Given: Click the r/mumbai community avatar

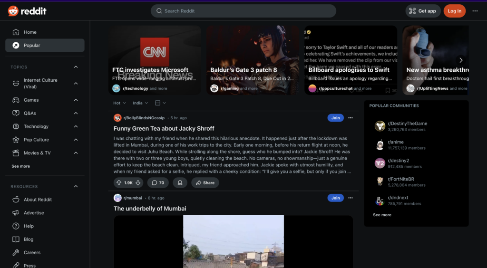Looking at the screenshot, I should [117, 198].
